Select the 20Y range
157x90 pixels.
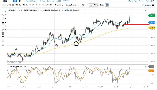coord(47,5)
